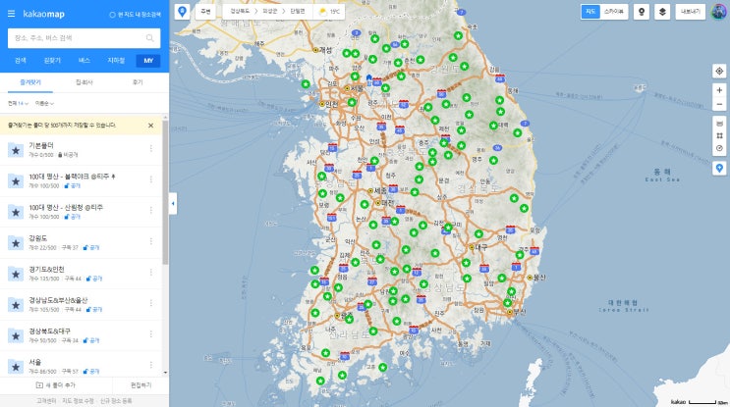Open the 즐겨찾기 sub-tab
The height and width of the screenshot is (407, 730).
point(30,82)
